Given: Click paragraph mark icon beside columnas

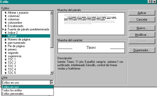Looking at the screenshot, I should 6,20.
